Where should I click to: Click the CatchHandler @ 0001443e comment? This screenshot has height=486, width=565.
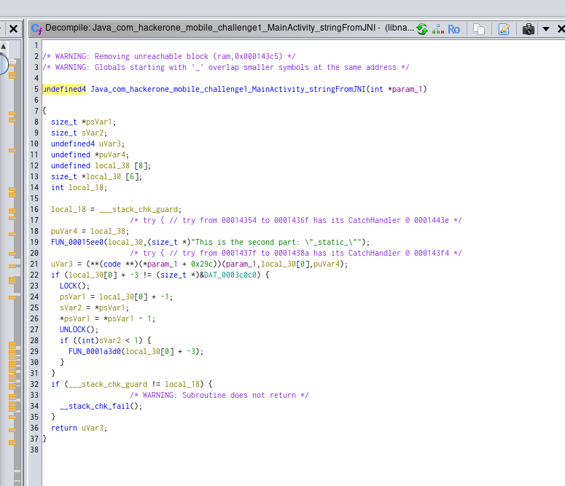click(296, 220)
